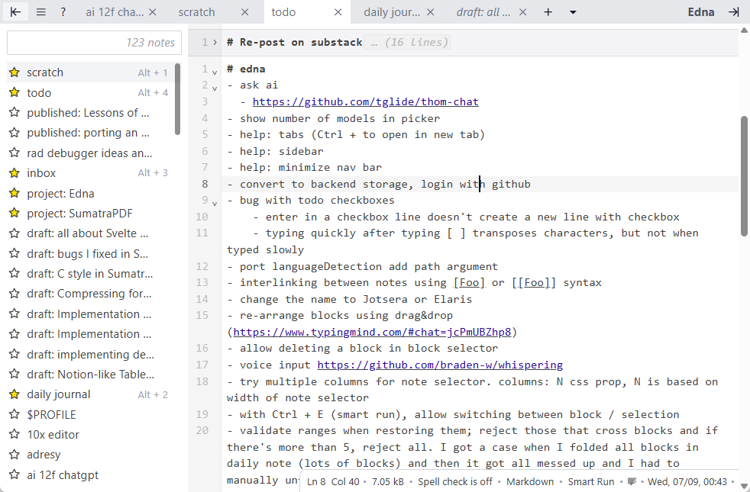The height and width of the screenshot is (492, 750).
Task: Click the note list scrollbar thumb
Action: tap(177, 99)
